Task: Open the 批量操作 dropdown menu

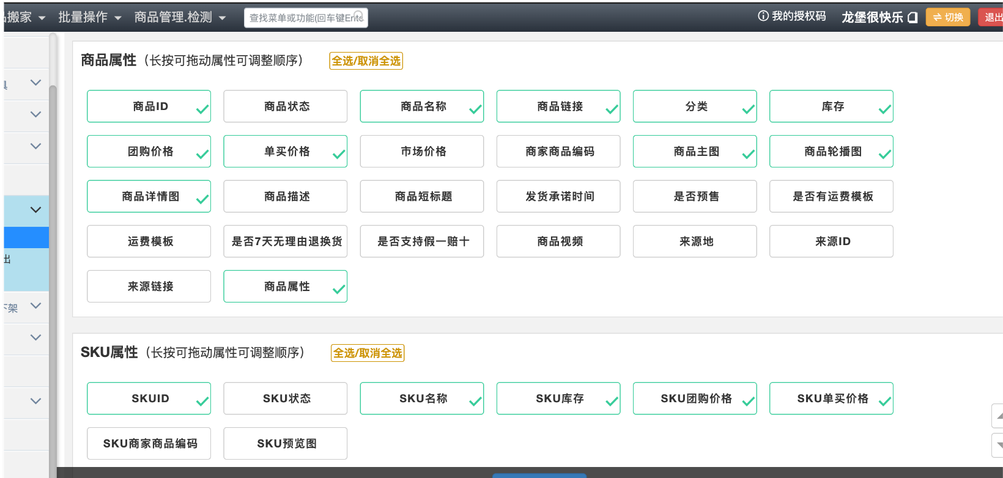Action: click(x=89, y=17)
